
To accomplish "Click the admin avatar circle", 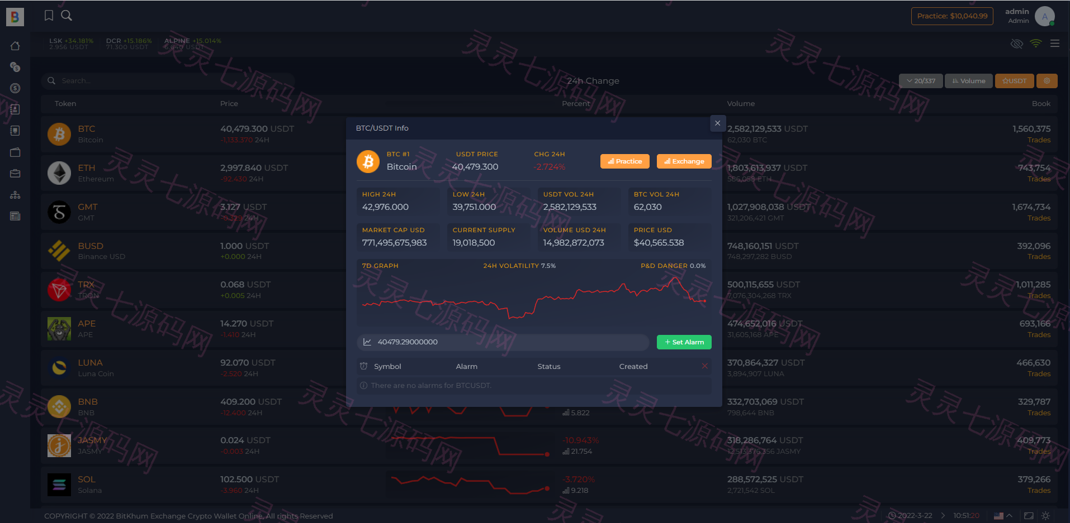I will tap(1044, 16).
